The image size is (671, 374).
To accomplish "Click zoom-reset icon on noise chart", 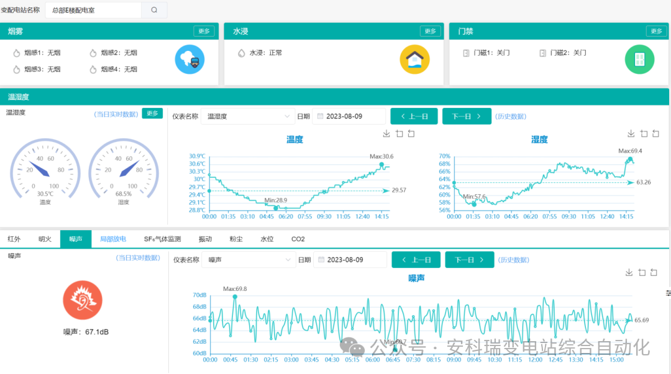I will [x=654, y=272].
